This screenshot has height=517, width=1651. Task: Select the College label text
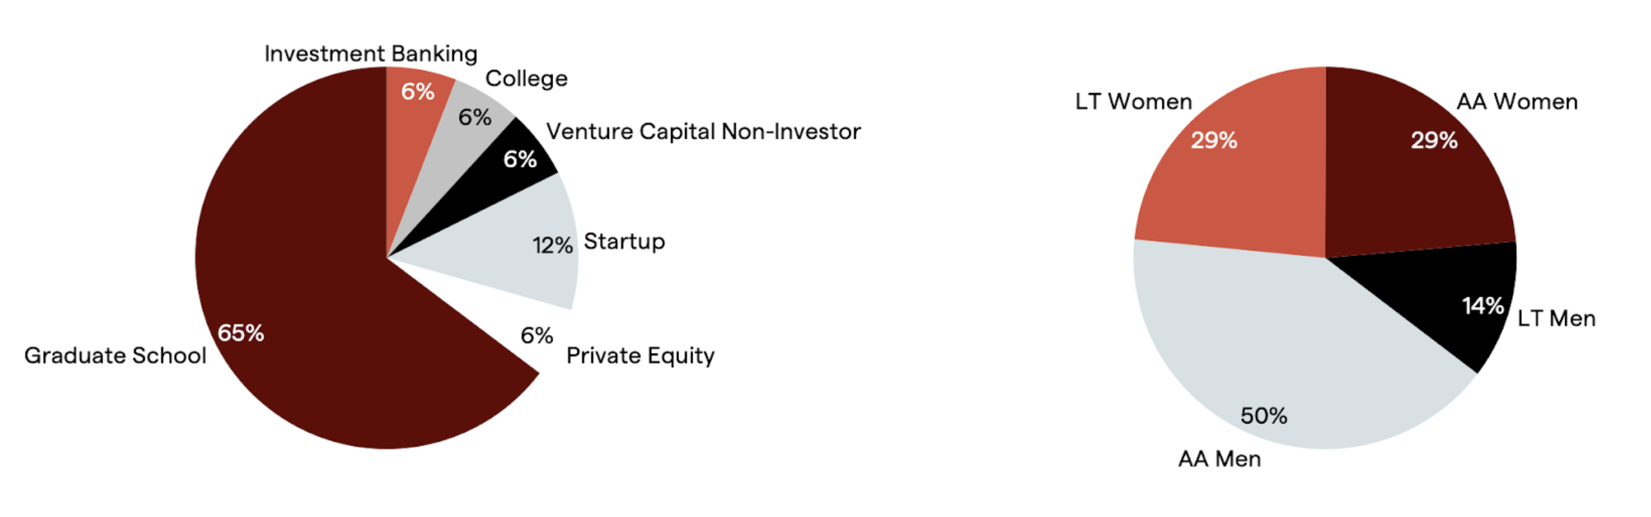click(527, 79)
